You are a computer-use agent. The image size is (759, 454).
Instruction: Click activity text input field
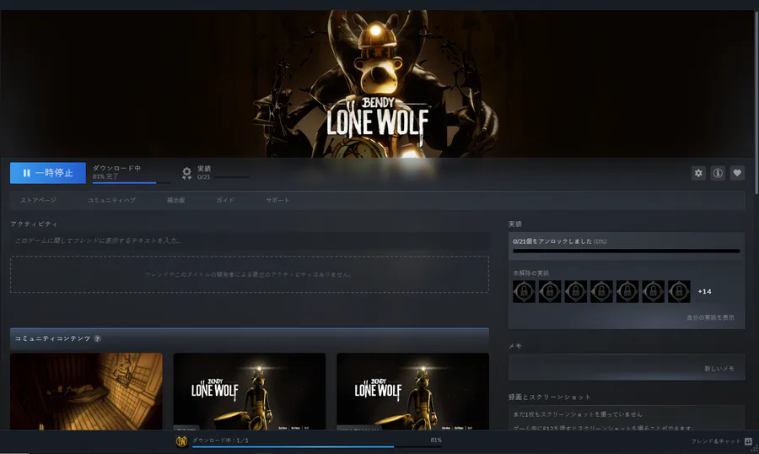(250, 241)
